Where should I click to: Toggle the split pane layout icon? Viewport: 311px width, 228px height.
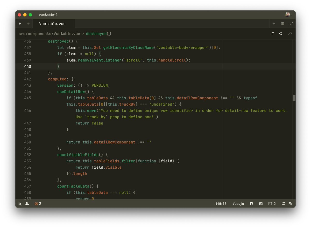[282, 24]
